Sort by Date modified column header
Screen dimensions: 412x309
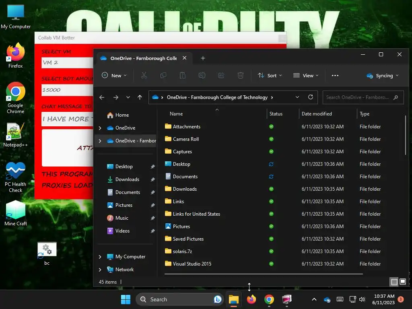(x=317, y=114)
